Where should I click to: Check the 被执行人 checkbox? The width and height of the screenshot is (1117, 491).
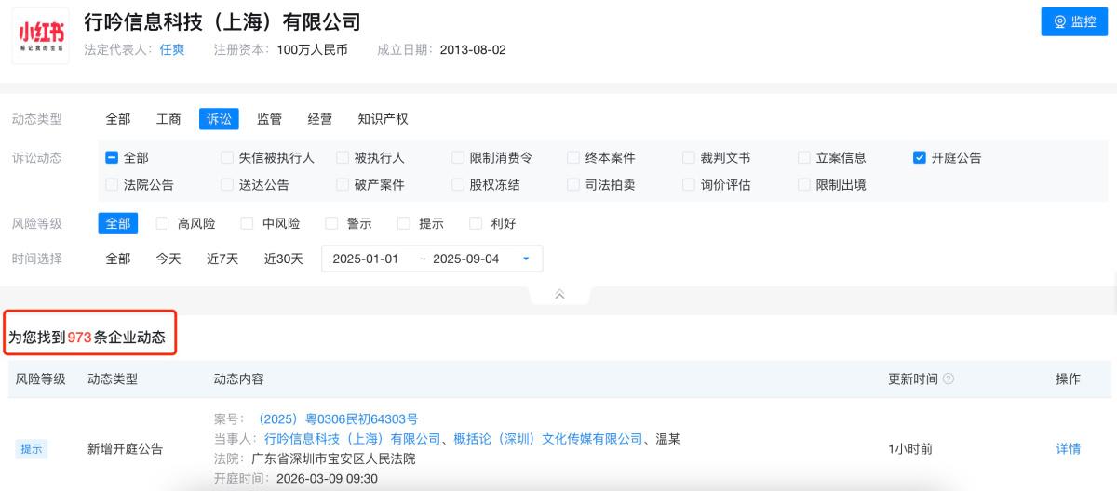pos(343,158)
